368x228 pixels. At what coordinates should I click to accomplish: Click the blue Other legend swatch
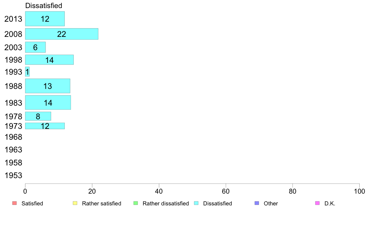point(257,203)
